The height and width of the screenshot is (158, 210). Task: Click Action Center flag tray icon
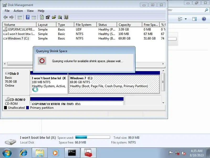click(x=171, y=153)
